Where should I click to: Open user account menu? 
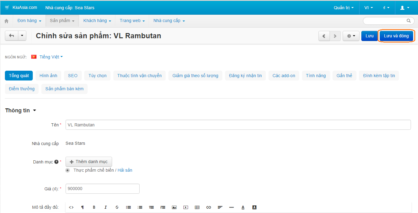pyautogui.click(x=405, y=8)
